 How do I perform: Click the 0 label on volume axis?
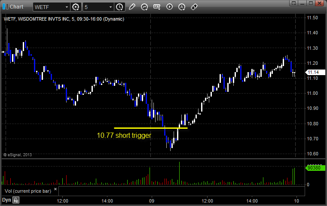(x=308, y=185)
